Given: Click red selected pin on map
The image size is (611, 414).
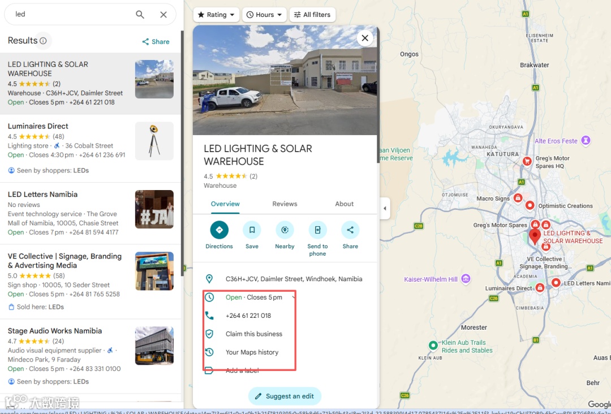Looking at the screenshot, I should coord(535,236).
